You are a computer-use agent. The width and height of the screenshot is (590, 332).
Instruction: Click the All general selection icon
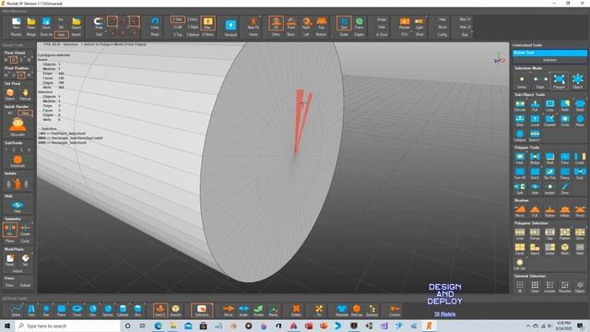click(520, 285)
